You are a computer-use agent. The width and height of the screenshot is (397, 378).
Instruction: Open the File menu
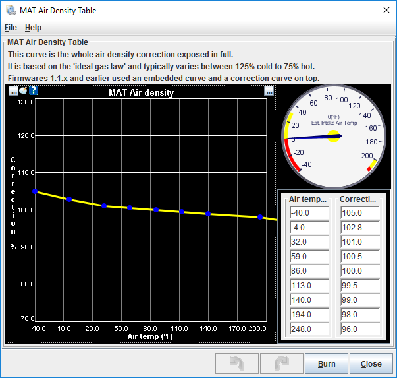11,28
